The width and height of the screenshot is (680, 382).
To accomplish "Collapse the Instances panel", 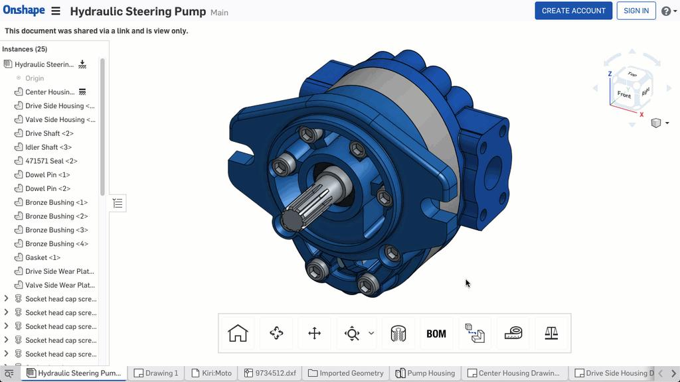I will 118,203.
